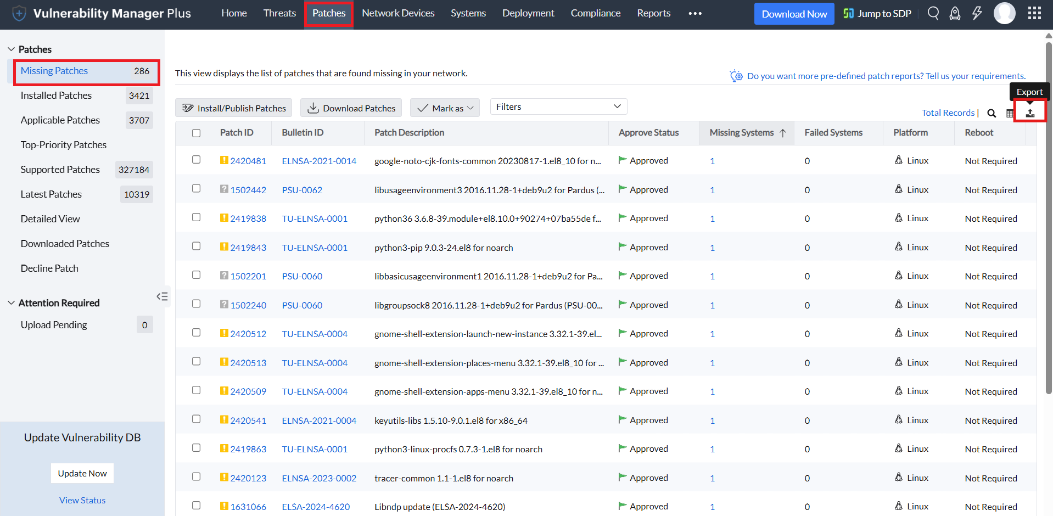This screenshot has width=1053, height=516.
Task: Tick the checkbox for patch 2420513
Action: [x=197, y=361]
